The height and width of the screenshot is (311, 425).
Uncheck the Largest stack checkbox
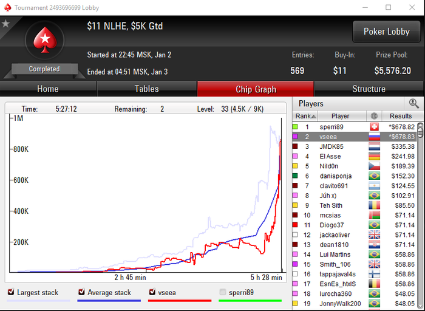pos(11,292)
